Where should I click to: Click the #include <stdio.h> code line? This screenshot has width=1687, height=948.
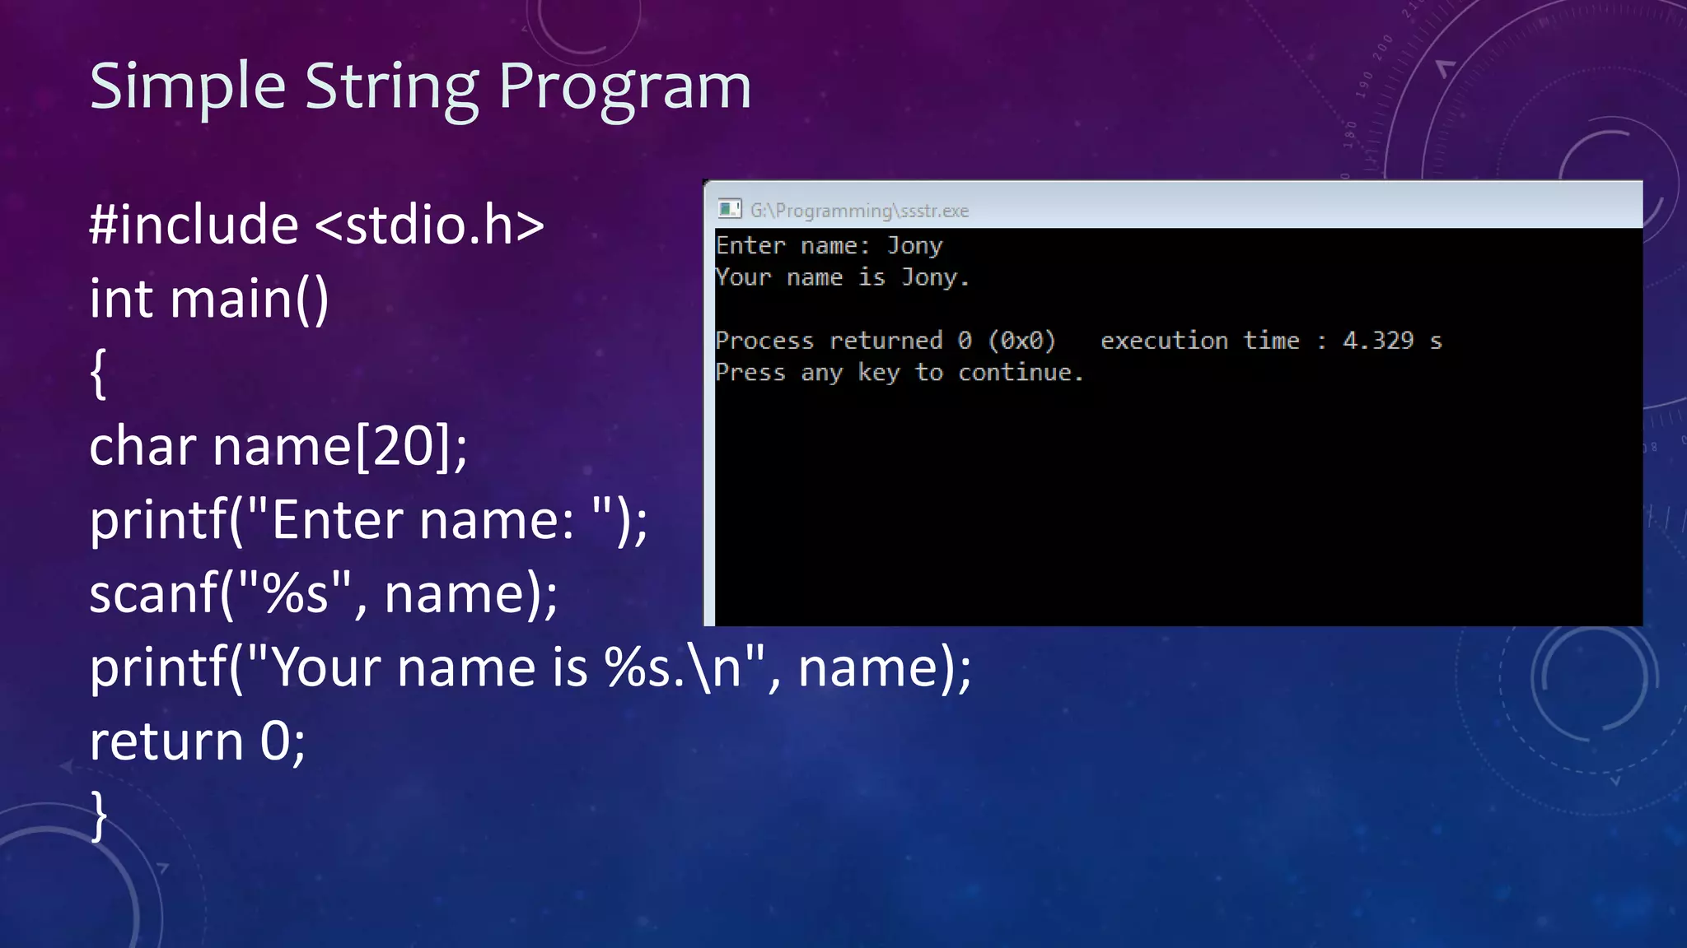[317, 224]
